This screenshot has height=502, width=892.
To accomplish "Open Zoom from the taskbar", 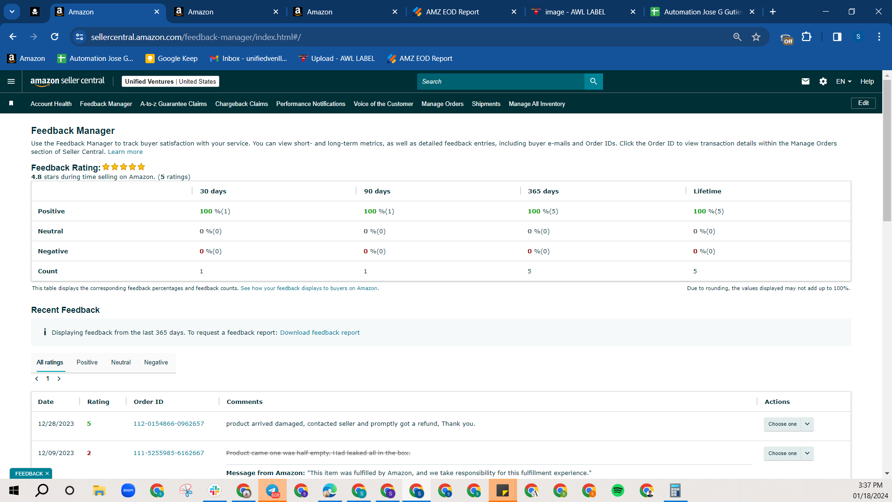I will pos(128,490).
